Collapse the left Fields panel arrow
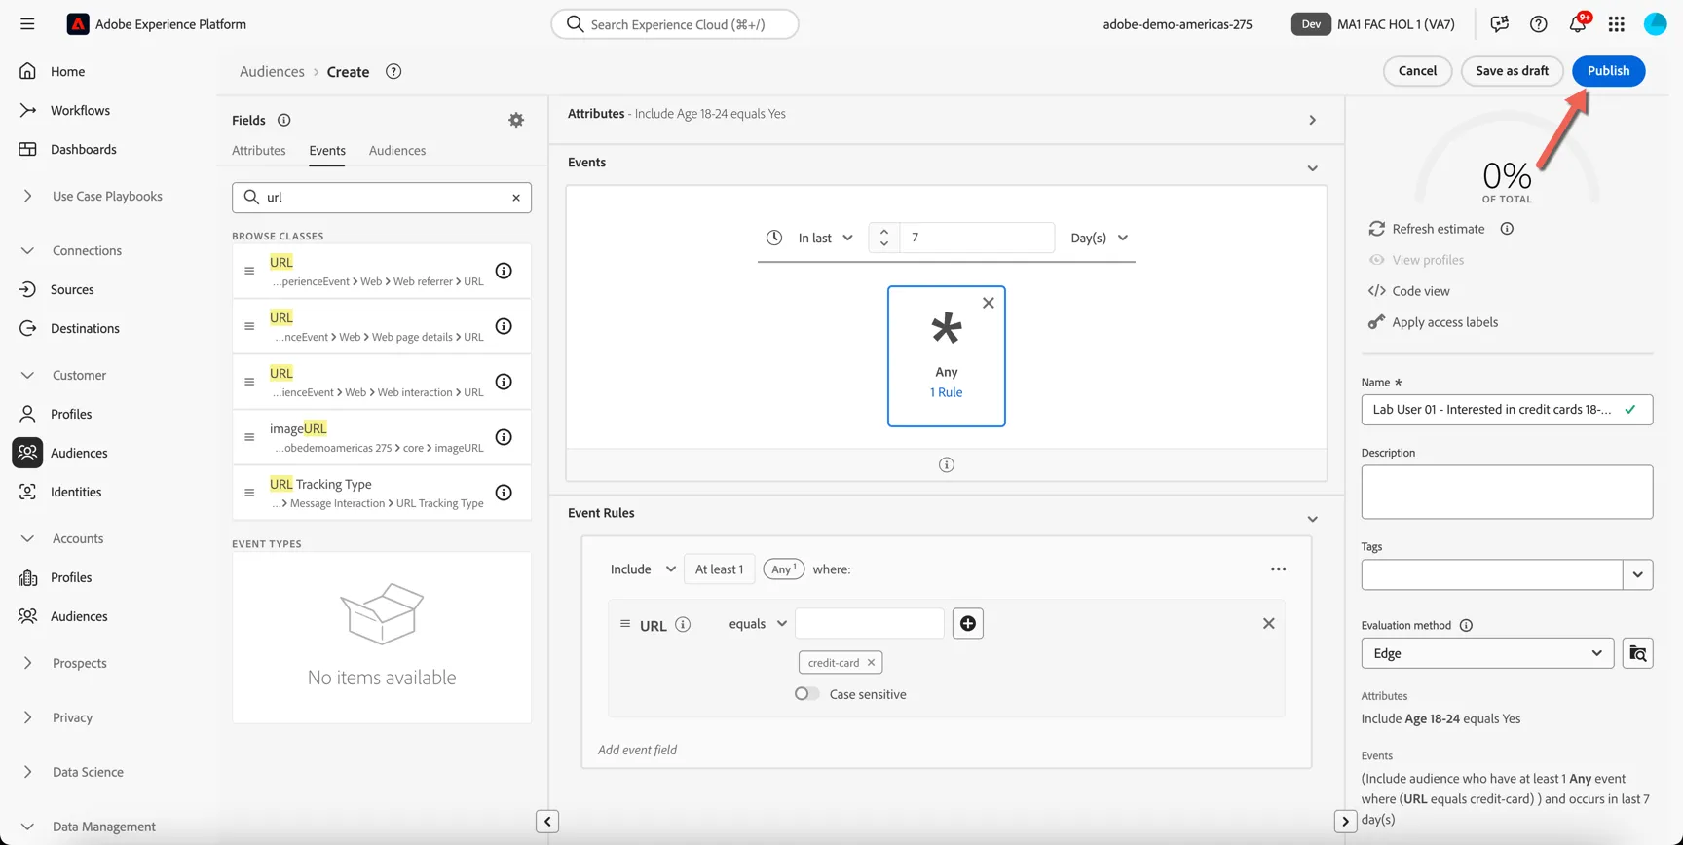Screen dimensions: 1683x845 (x=547, y=822)
